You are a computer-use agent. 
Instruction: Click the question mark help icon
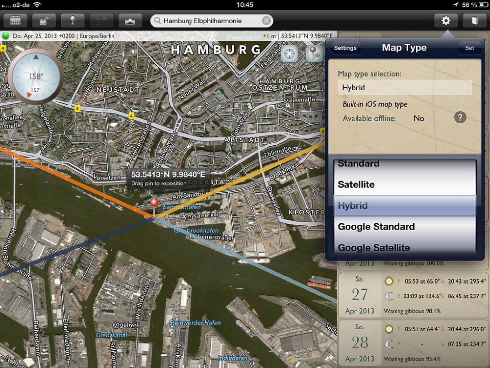click(x=460, y=118)
